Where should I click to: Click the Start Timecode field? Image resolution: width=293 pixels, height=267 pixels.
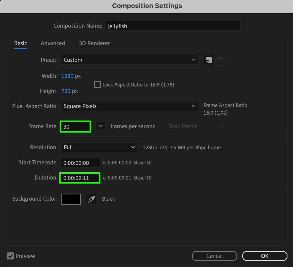(x=80, y=163)
